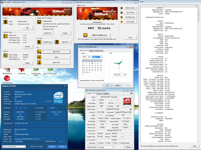The height and width of the screenshot is (150, 201).
Task: Toggle the PhysX checkbox in GPU-Z
Action: click(113, 143)
